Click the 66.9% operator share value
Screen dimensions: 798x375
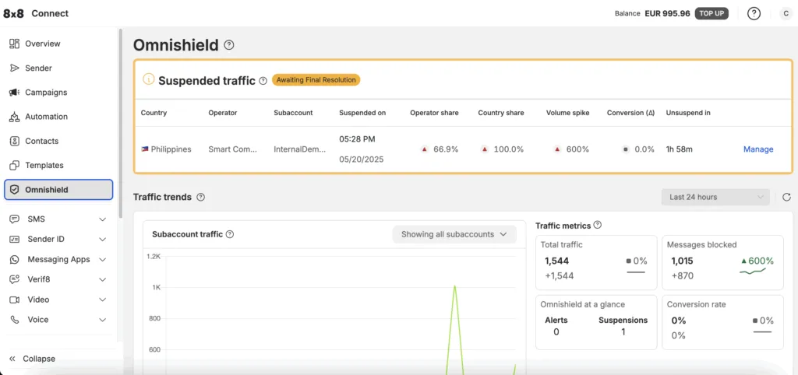click(x=446, y=149)
